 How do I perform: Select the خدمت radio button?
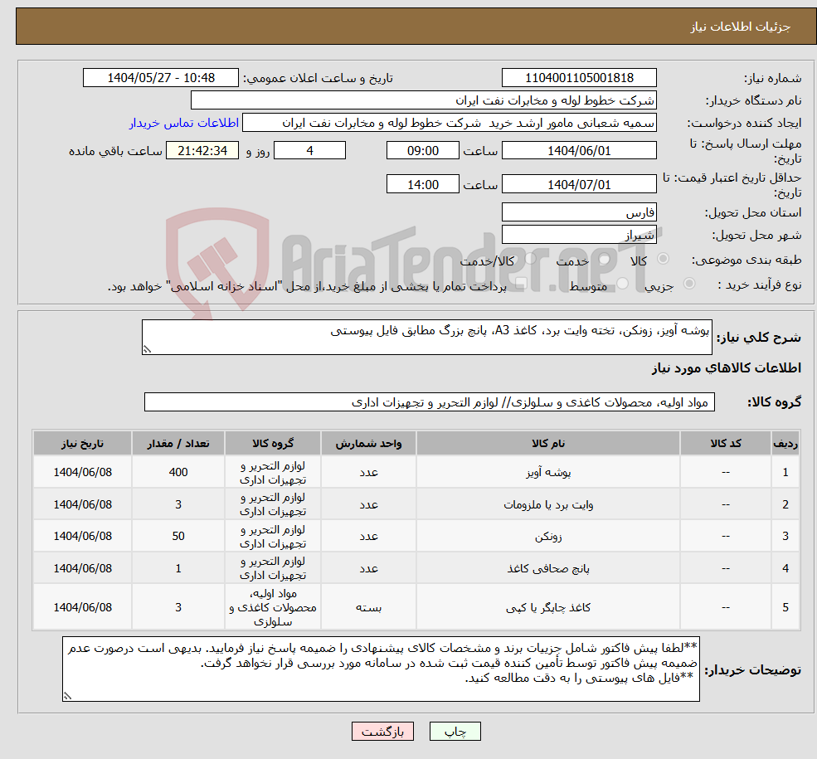605,259
